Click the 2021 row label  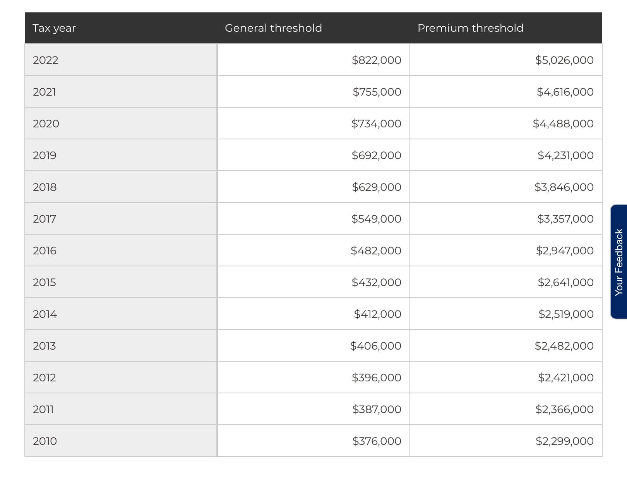(45, 92)
